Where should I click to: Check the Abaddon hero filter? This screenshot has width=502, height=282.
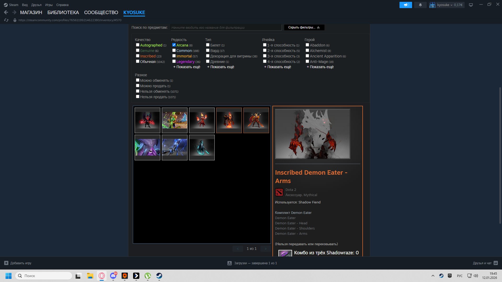pyautogui.click(x=307, y=45)
